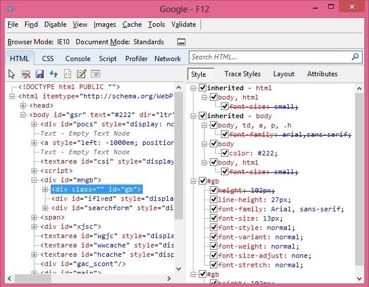Toggle the font-stretch: normal checkbox
This screenshot has width=369, height=287.
(214, 265)
